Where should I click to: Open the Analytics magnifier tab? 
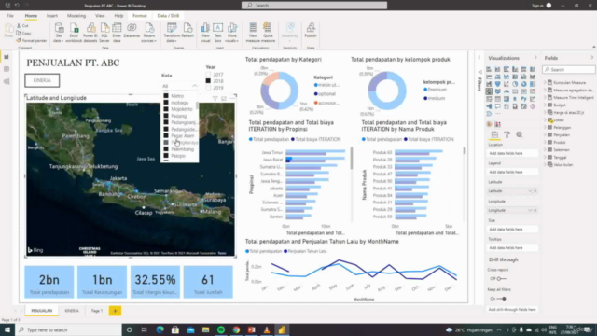[520, 134]
